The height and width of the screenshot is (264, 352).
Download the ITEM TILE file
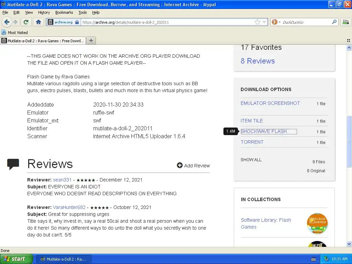pyautogui.click(x=252, y=121)
